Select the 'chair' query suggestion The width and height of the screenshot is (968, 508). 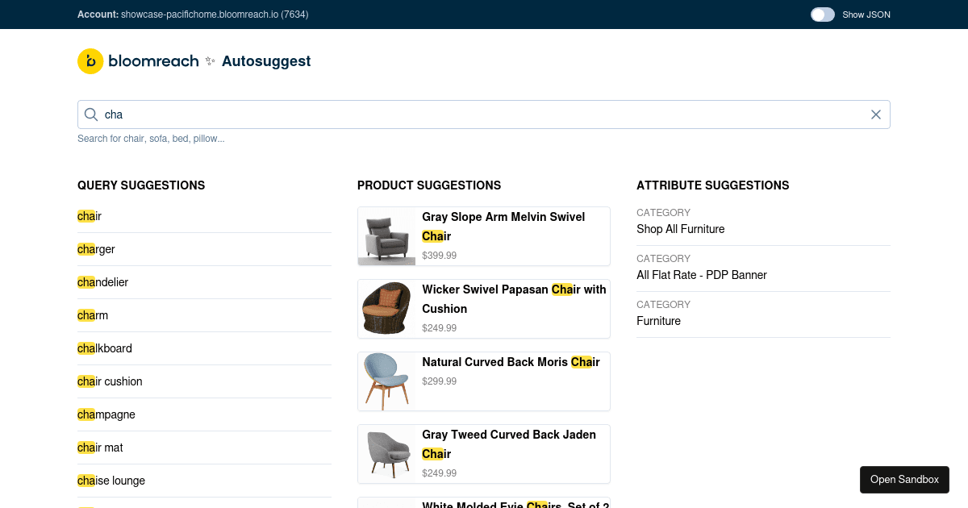point(89,216)
